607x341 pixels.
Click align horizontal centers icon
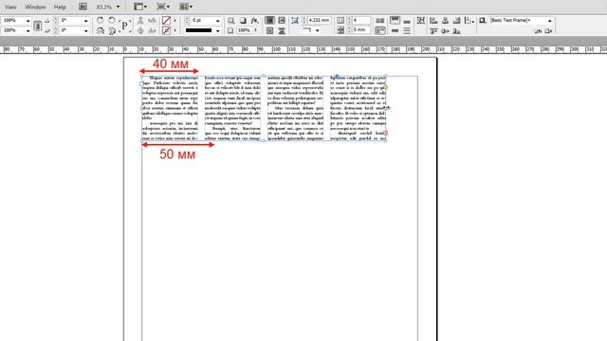pyautogui.click(x=445, y=20)
